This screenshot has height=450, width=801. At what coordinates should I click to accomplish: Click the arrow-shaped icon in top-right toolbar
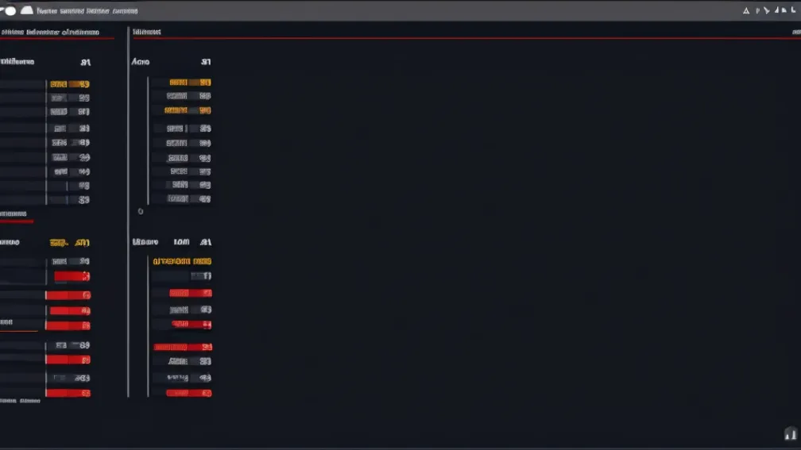pos(766,10)
